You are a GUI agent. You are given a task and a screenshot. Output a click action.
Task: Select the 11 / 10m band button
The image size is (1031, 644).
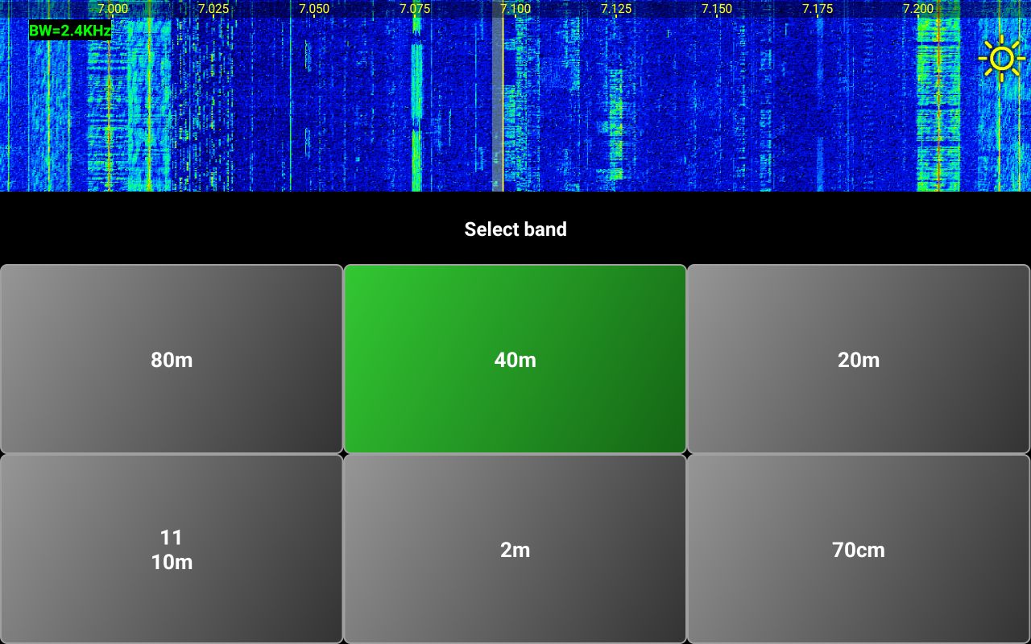(172, 549)
